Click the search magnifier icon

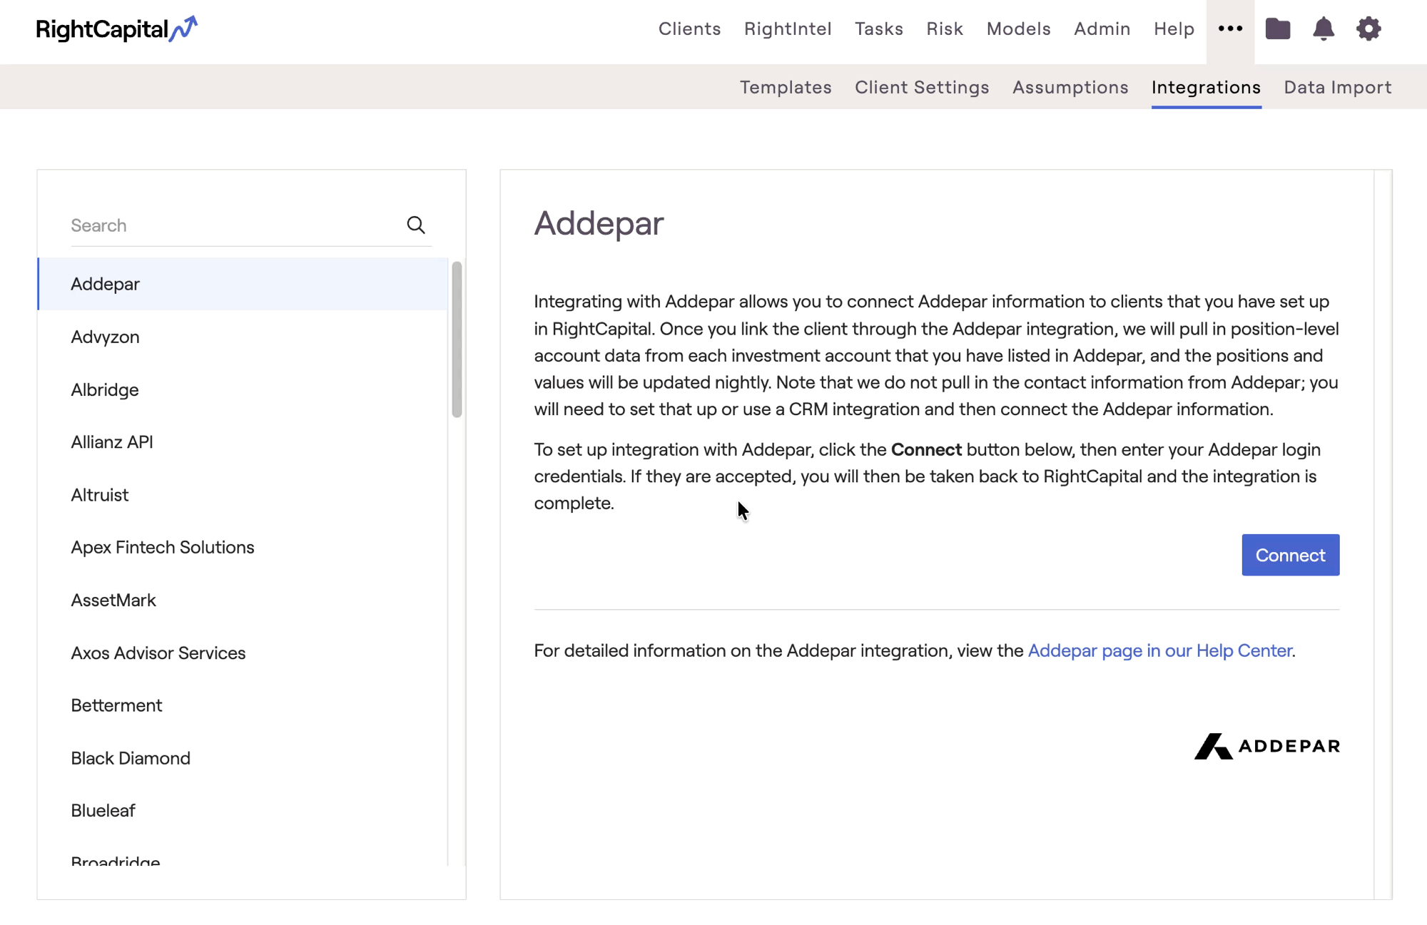coord(416,225)
